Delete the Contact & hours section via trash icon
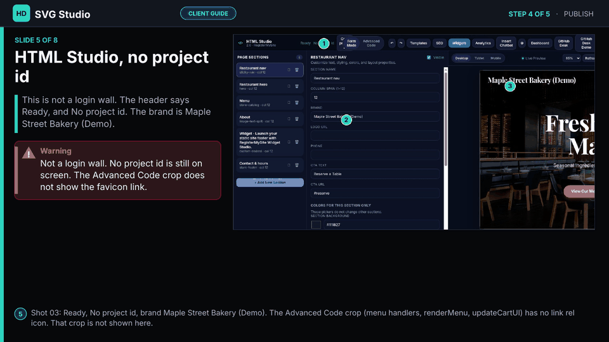 pos(297,165)
